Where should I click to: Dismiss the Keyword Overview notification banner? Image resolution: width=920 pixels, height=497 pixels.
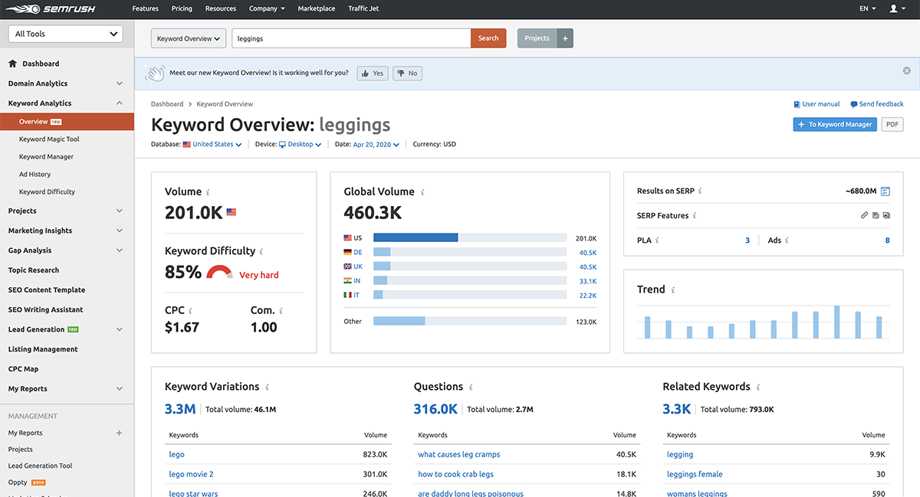tap(907, 70)
